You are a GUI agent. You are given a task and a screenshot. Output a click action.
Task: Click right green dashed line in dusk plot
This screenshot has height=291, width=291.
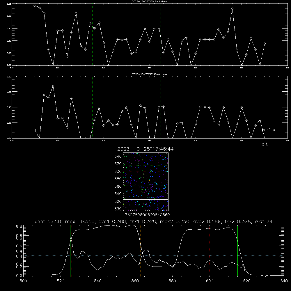coord(161,107)
